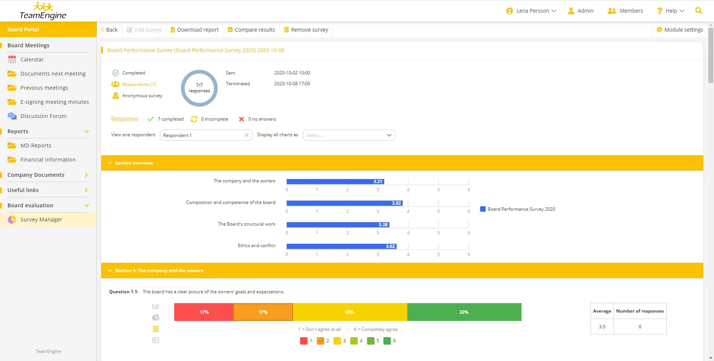Toggle legend item 6 green box
Screen dimensions: 714x361
[x=387, y=341]
